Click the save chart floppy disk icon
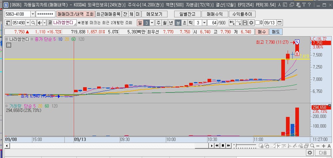Screen dimensions: 333x158 pyautogui.click(x=245, y=23)
